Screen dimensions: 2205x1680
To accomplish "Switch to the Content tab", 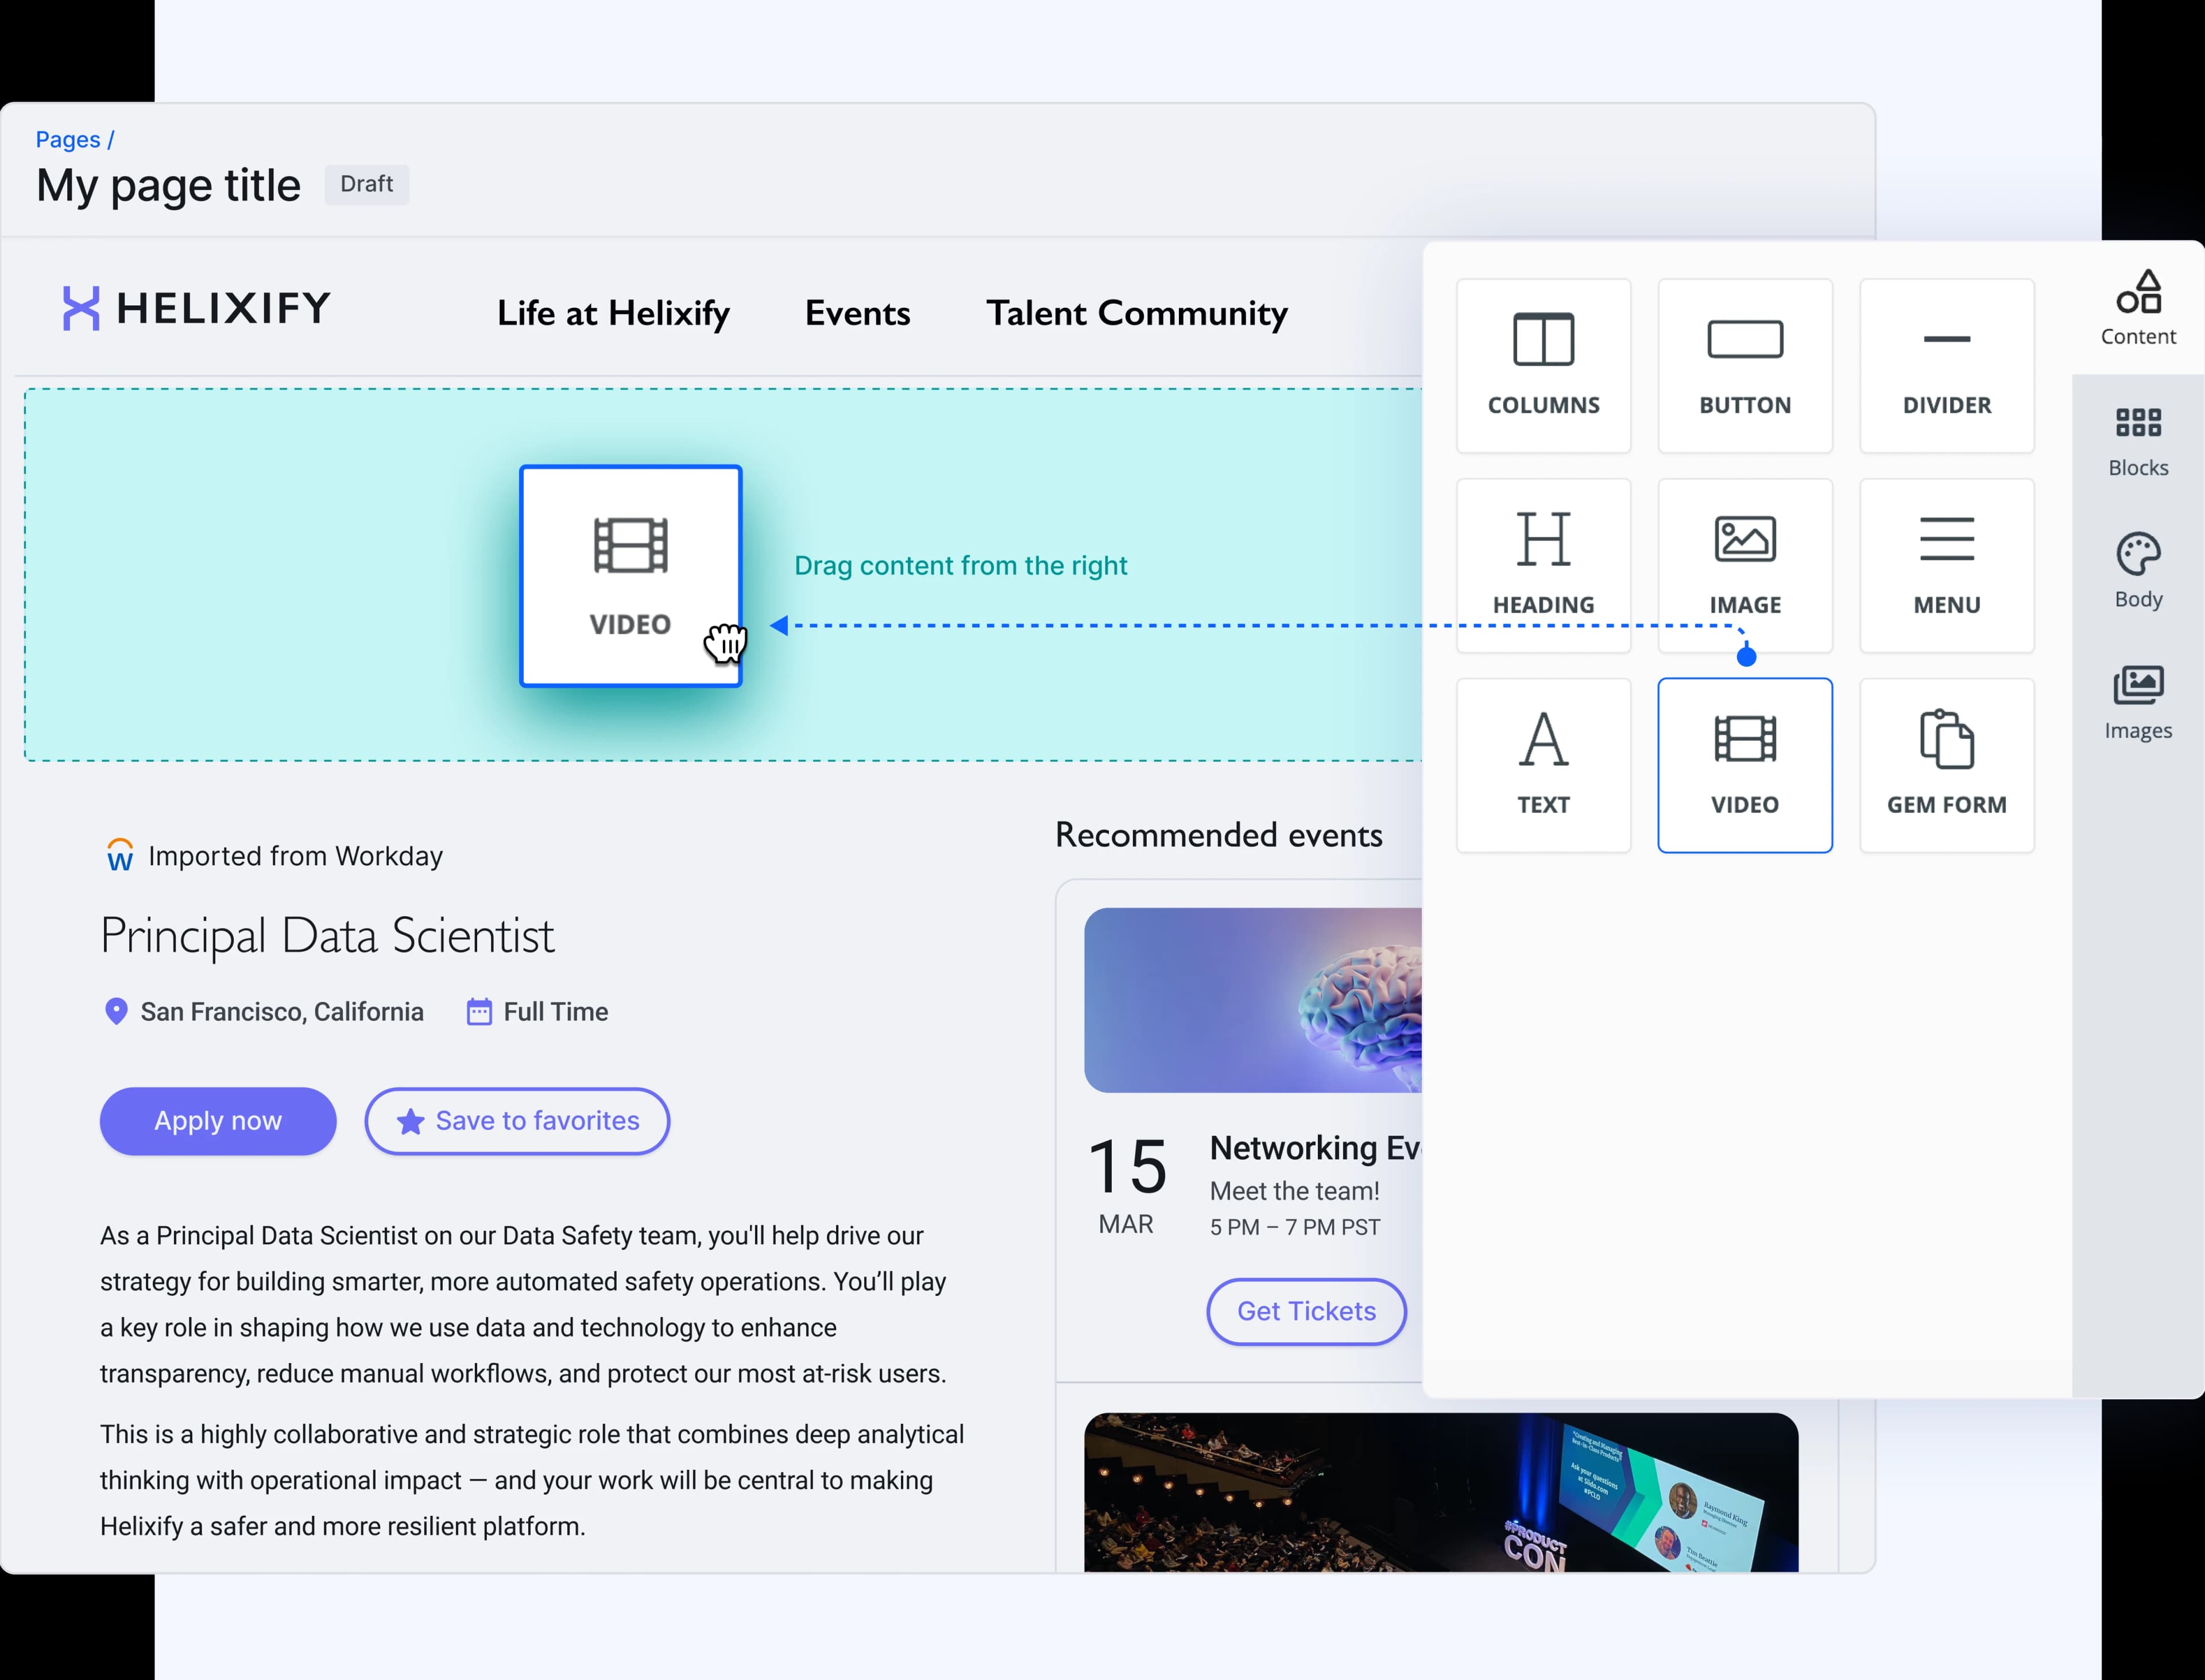I will point(2138,309).
